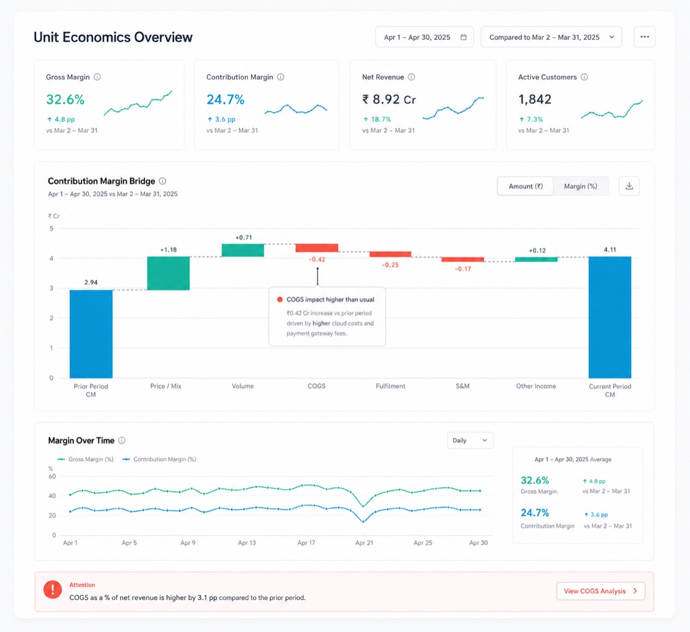Select the Current Period CM blue bar
This screenshot has height=632, width=690.
click(610, 317)
